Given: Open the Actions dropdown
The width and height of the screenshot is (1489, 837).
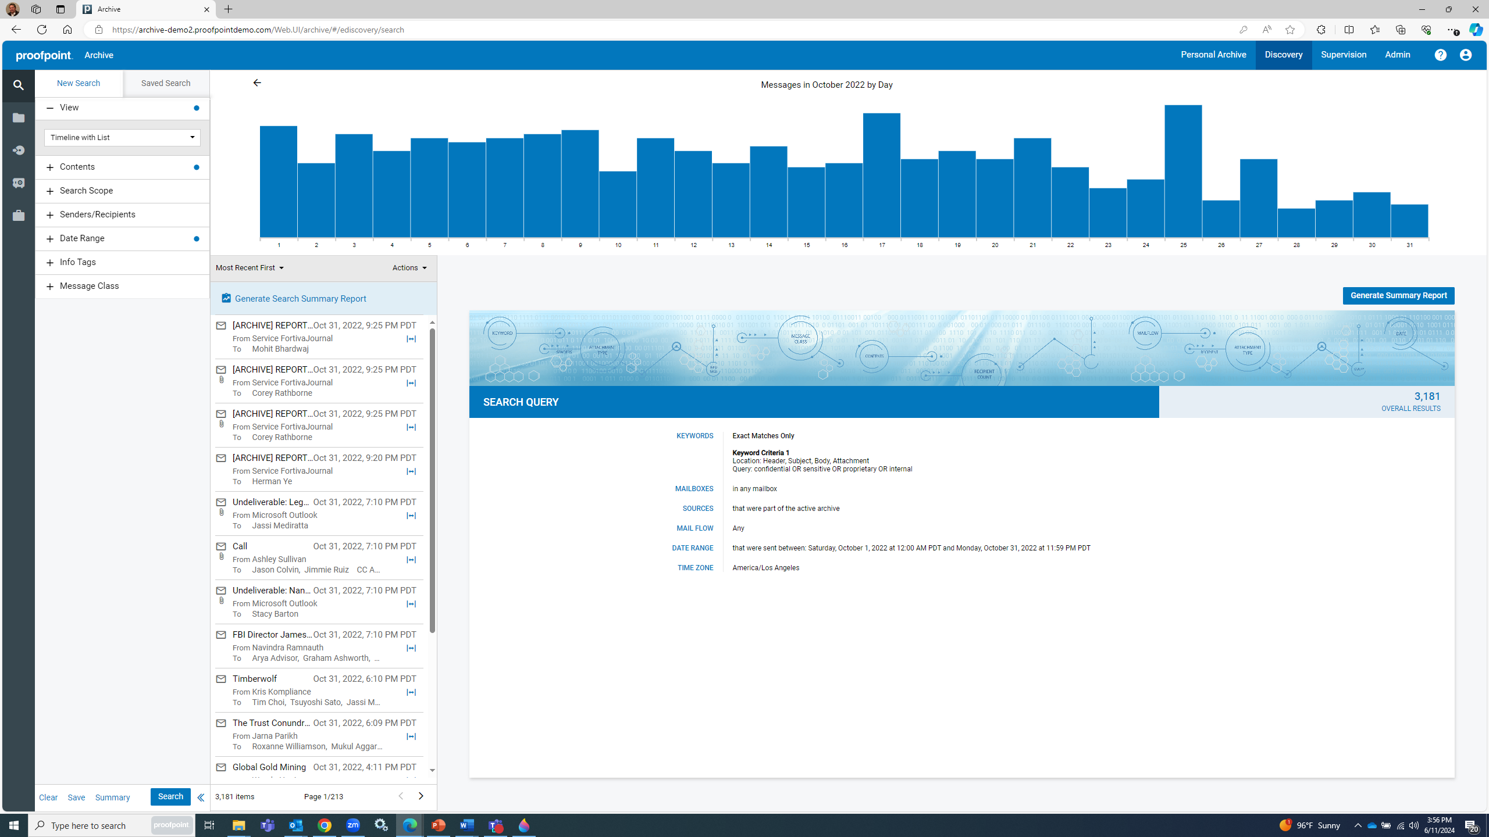Looking at the screenshot, I should tap(409, 268).
